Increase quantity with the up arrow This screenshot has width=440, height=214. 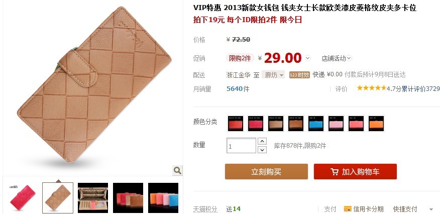pyautogui.click(x=262, y=141)
